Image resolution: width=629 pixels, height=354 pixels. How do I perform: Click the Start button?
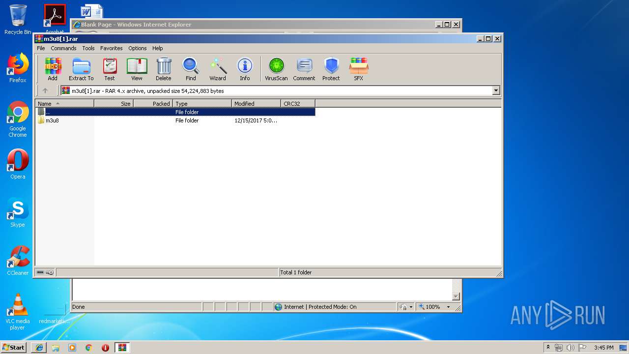(14, 348)
